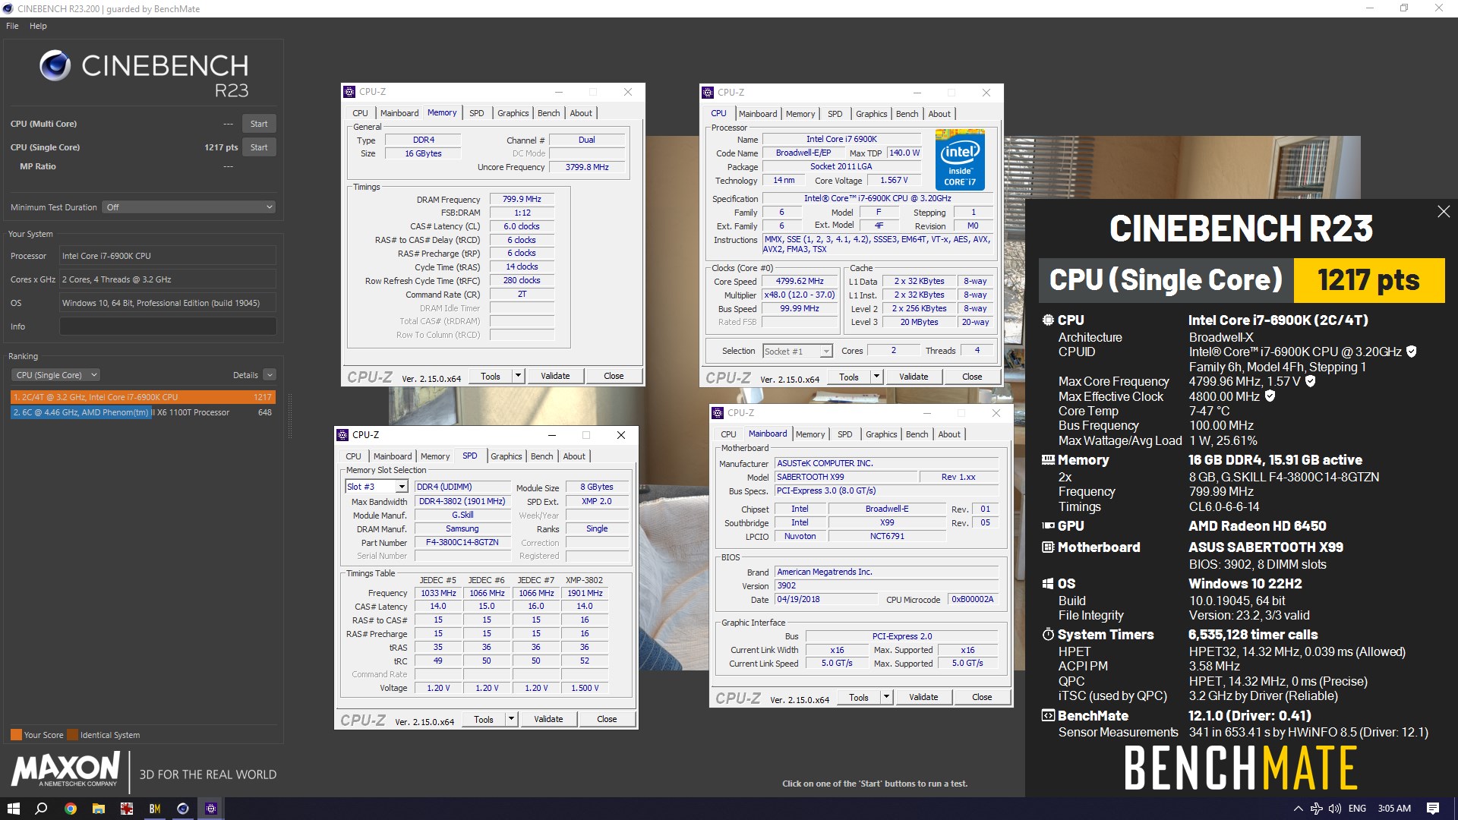Click the Info input field

coord(168,326)
